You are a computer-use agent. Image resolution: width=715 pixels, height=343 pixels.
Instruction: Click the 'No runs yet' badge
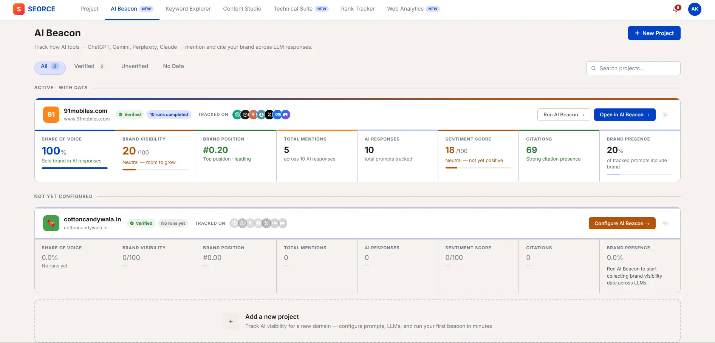[x=173, y=223]
